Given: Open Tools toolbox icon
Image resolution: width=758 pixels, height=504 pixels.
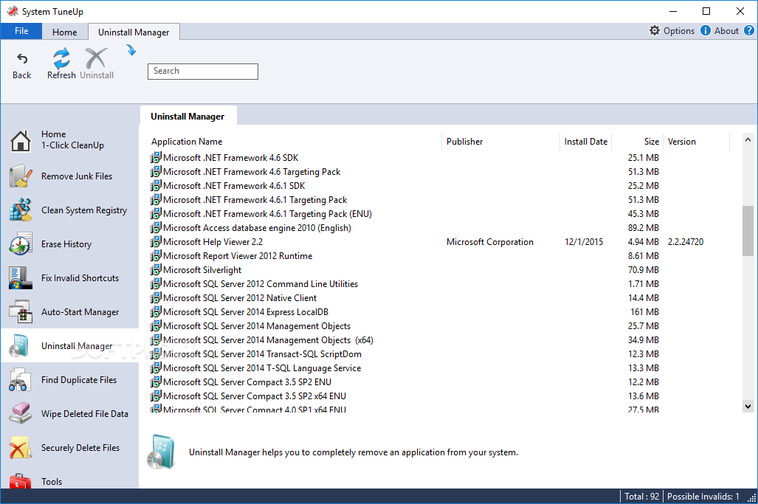Looking at the screenshot, I should point(21,481).
